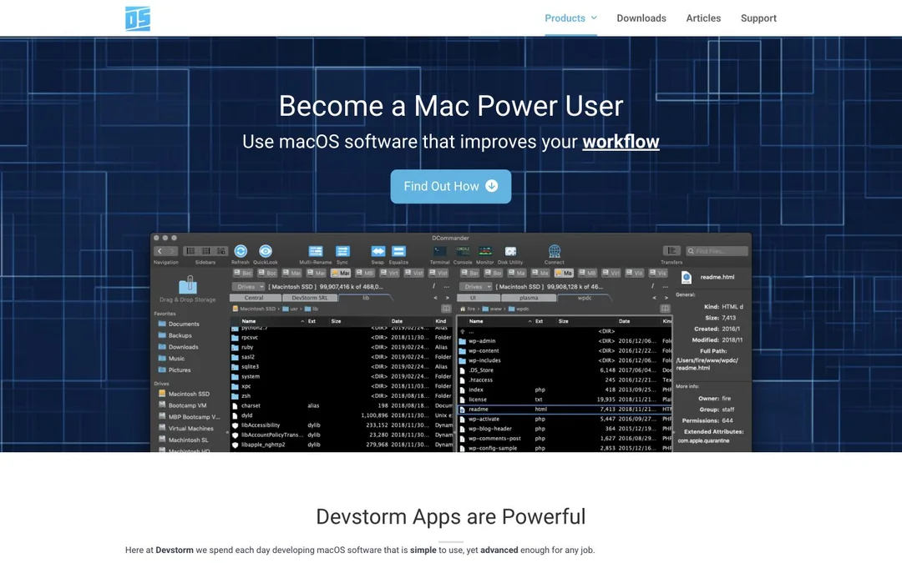
Task: Click the www folder in right breadcrumb
Action: point(492,309)
